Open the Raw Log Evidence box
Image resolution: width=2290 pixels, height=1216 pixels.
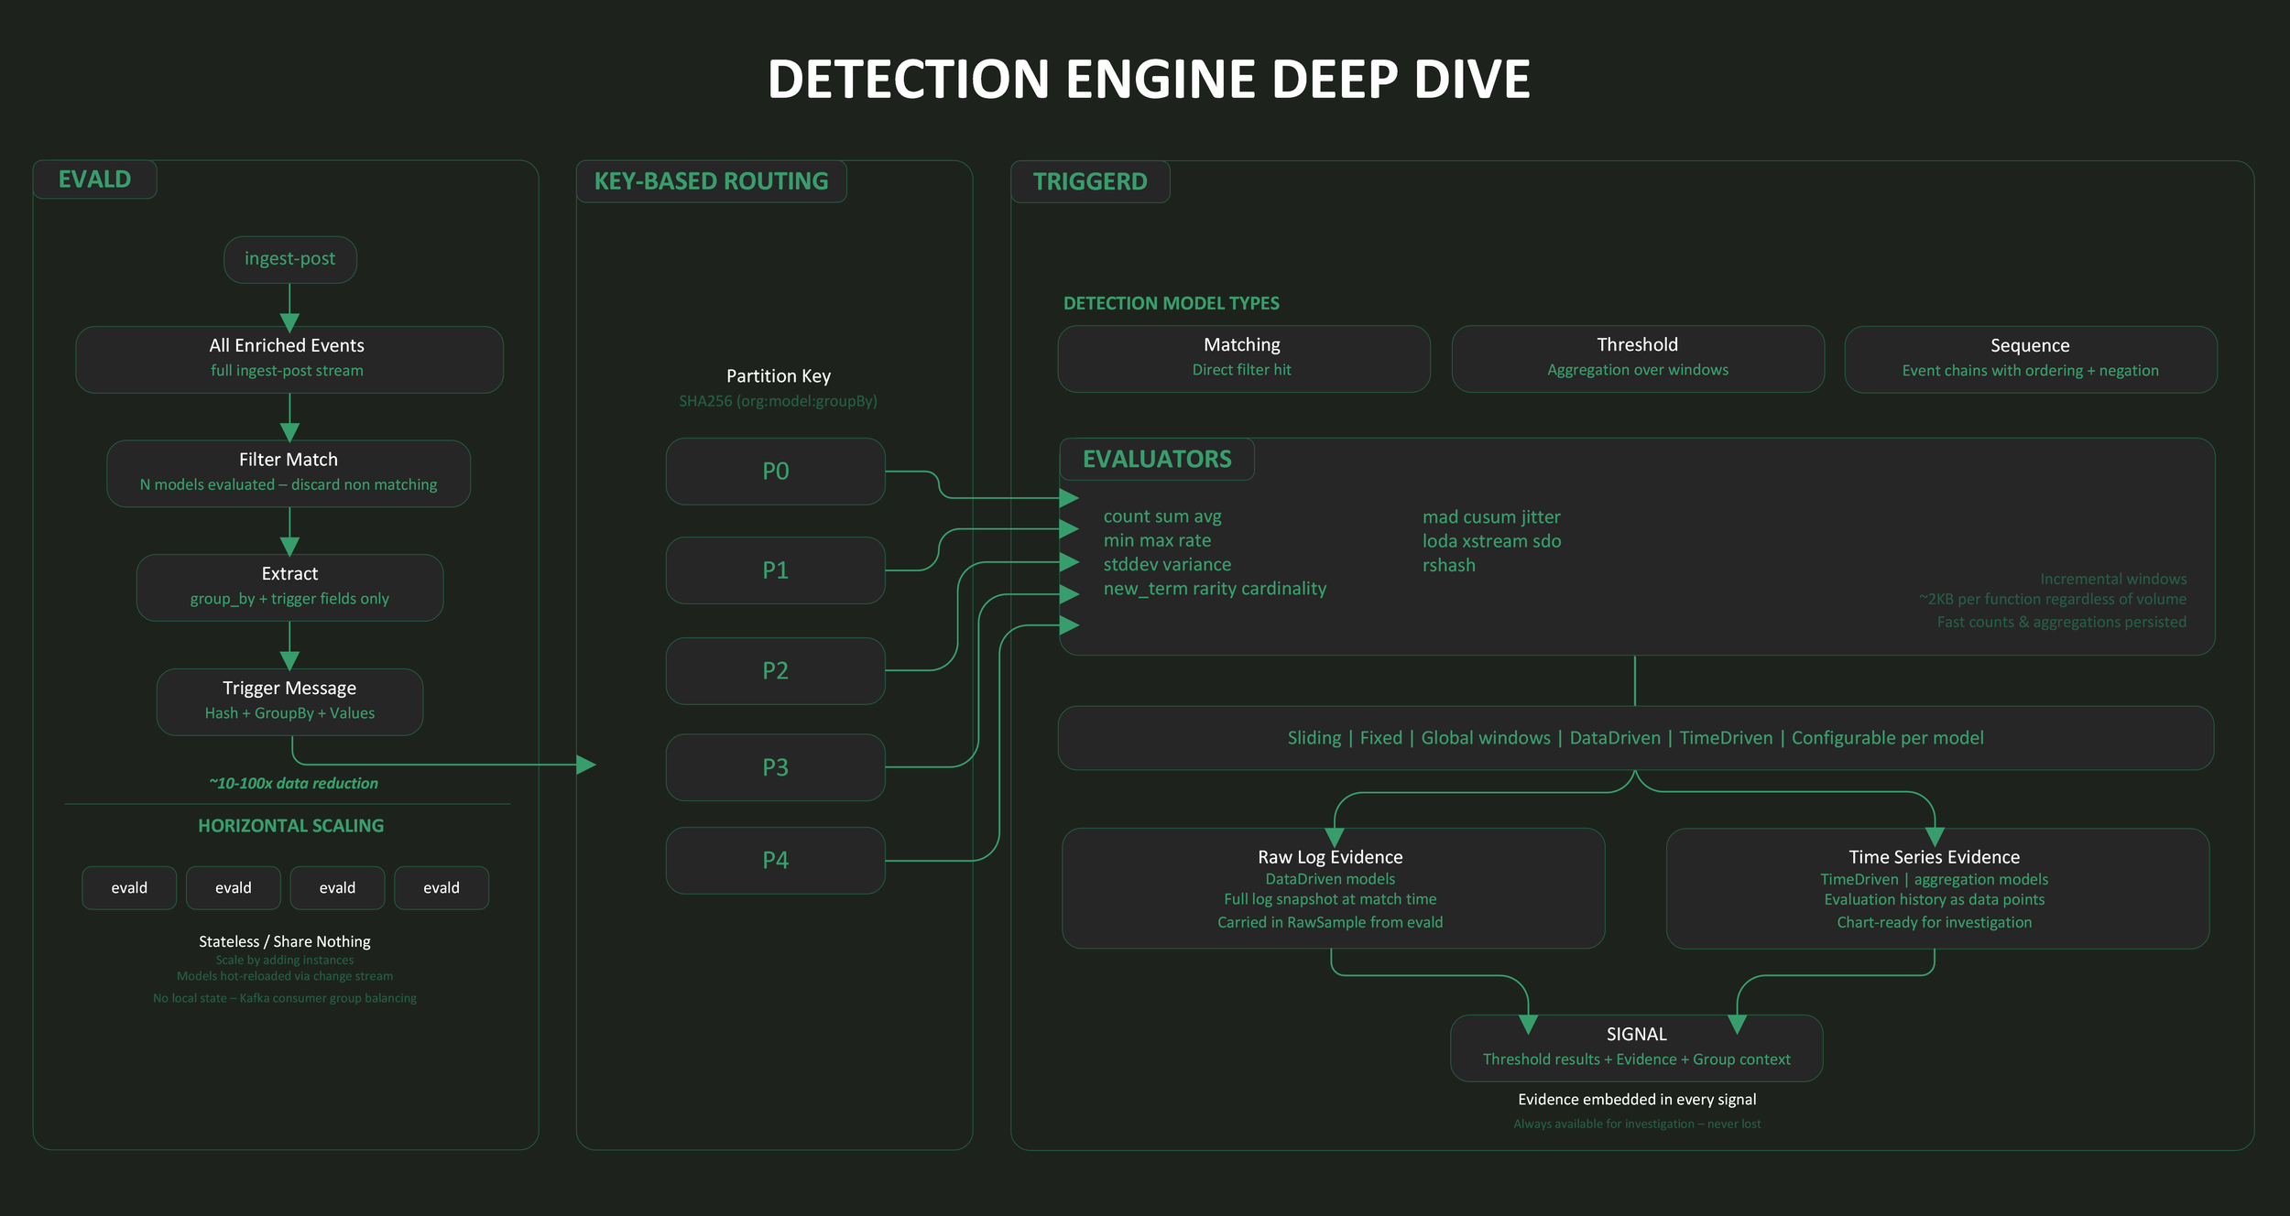[1332, 888]
